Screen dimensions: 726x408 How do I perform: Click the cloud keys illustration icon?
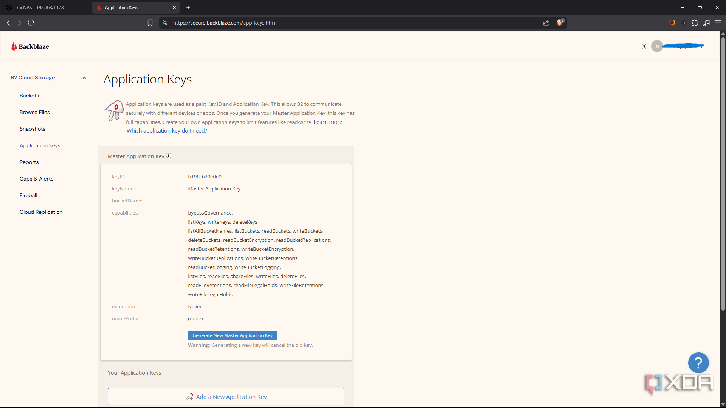(x=114, y=111)
